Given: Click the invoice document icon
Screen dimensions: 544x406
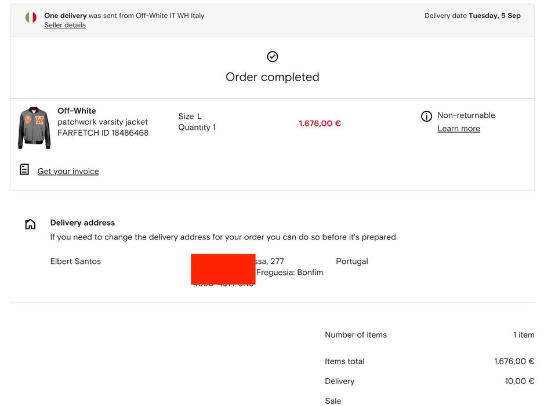Looking at the screenshot, I should 24,169.
